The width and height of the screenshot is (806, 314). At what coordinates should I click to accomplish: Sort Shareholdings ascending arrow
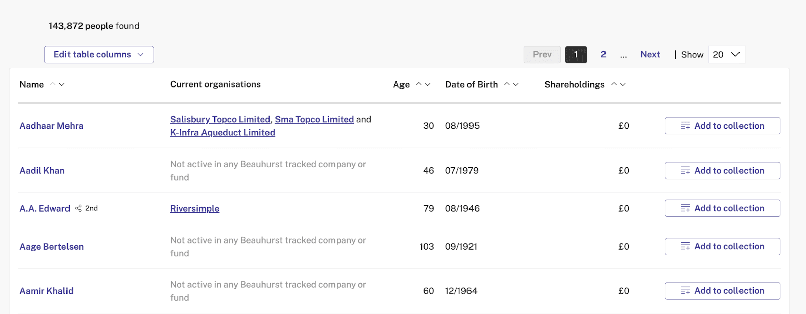click(x=614, y=84)
